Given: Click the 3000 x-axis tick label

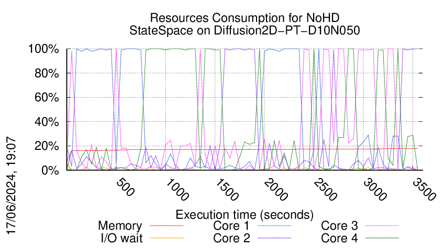Looking at the screenshot, I should pyautogui.click(x=375, y=190).
